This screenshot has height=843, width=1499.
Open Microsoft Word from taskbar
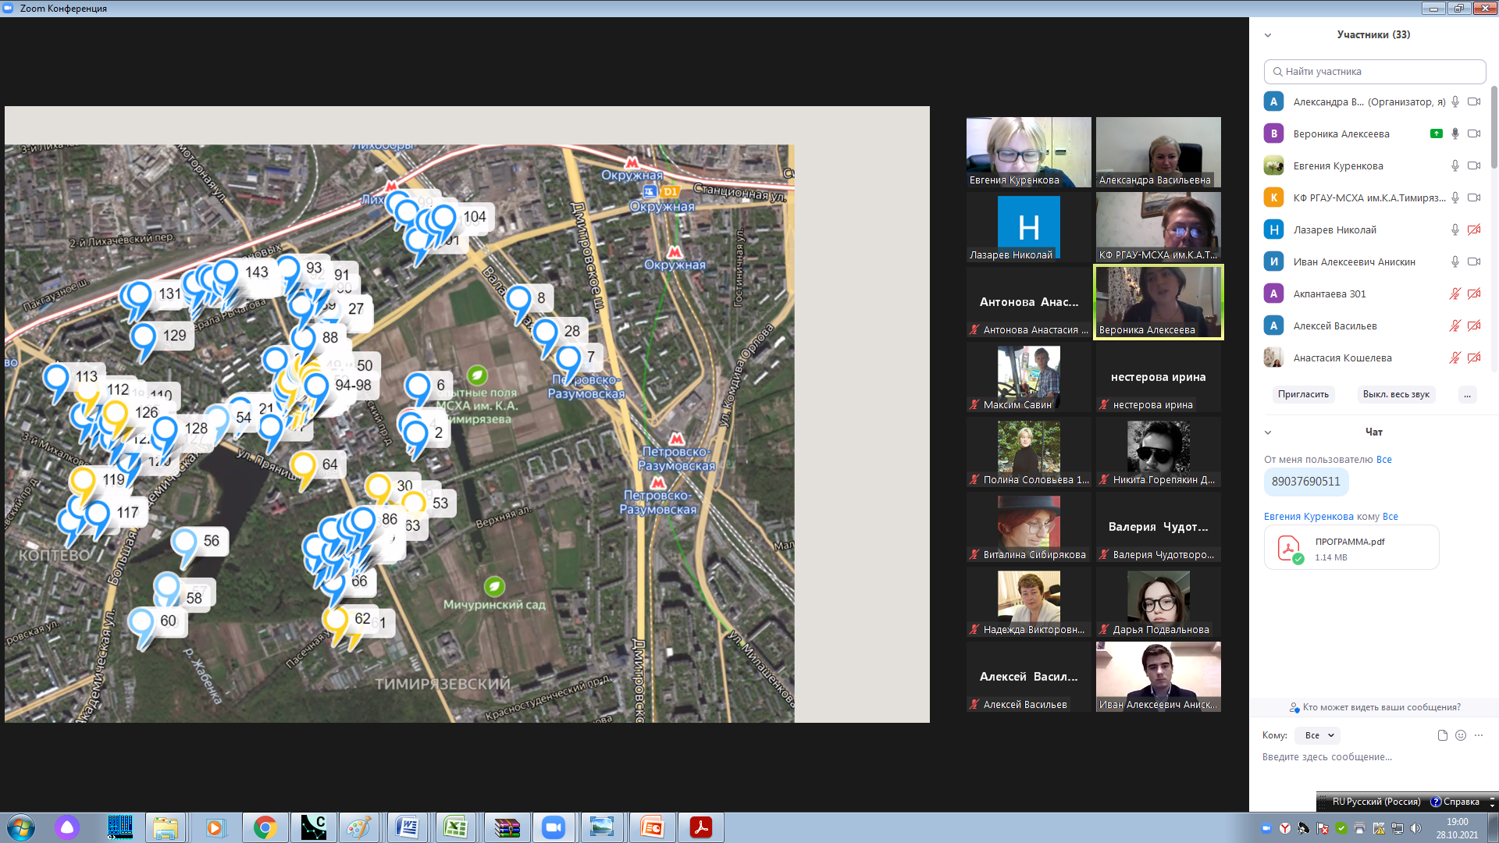(407, 827)
